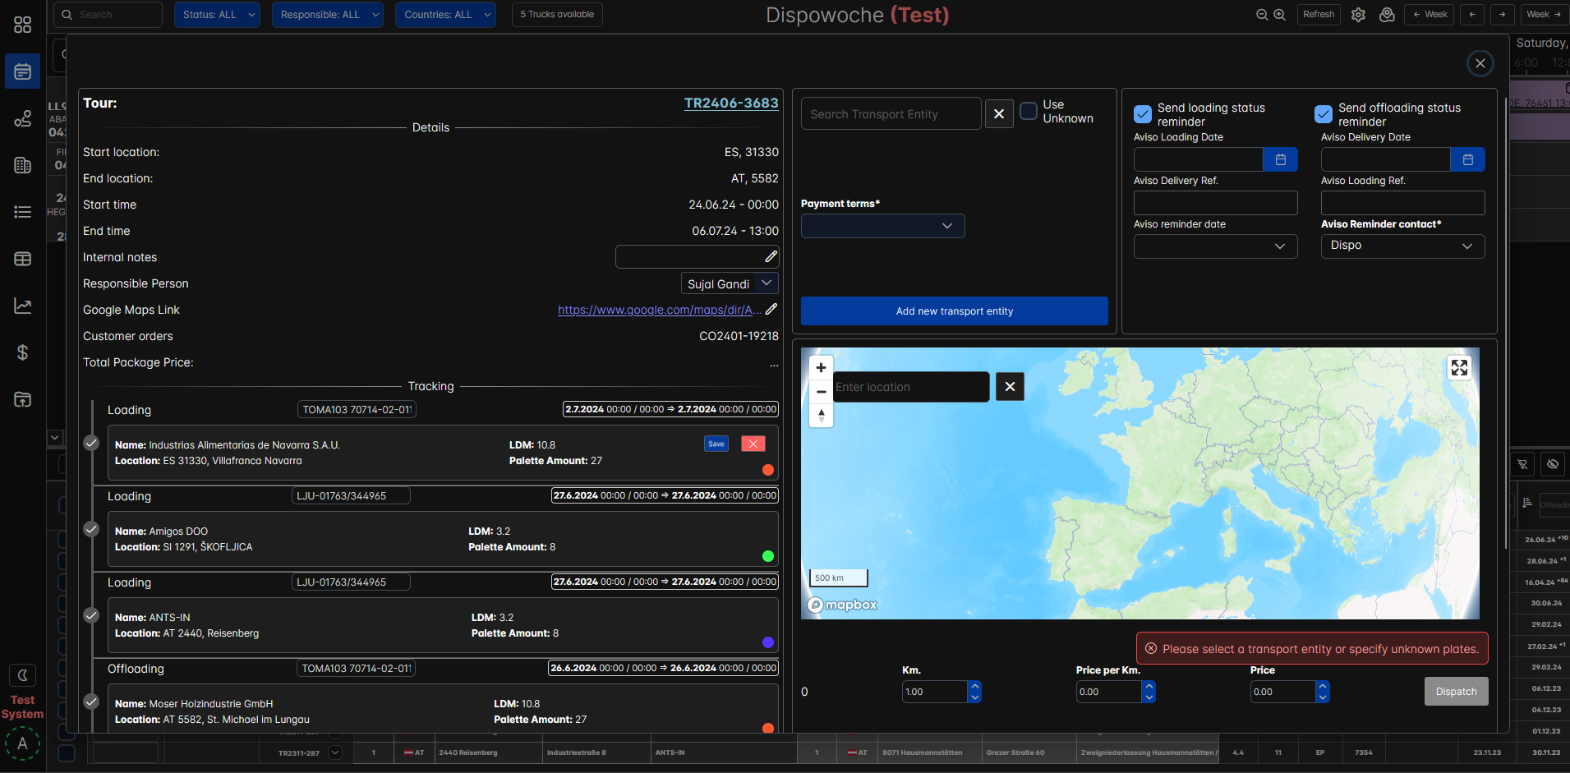Expand map to fullscreen
The width and height of the screenshot is (1570, 773).
(1459, 367)
